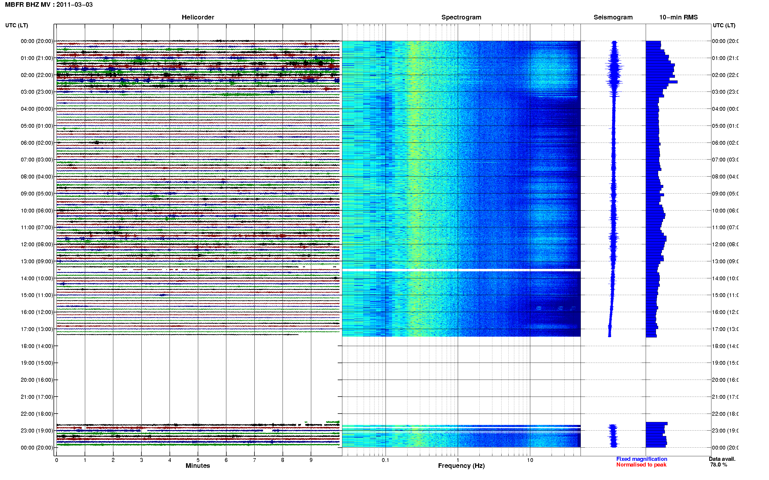Click the 'Data avail.' label
This screenshot has height=480, width=769.
[x=722, y=459]
